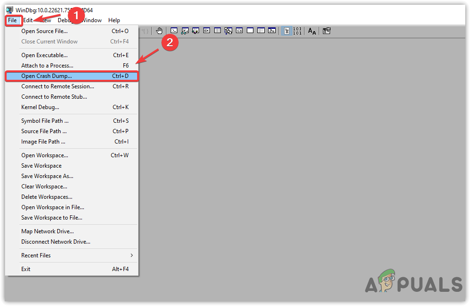Viewport: 470px width, 306px height.
Task: Toggle assembly options with the 101 icon
Action: [297, 31]
